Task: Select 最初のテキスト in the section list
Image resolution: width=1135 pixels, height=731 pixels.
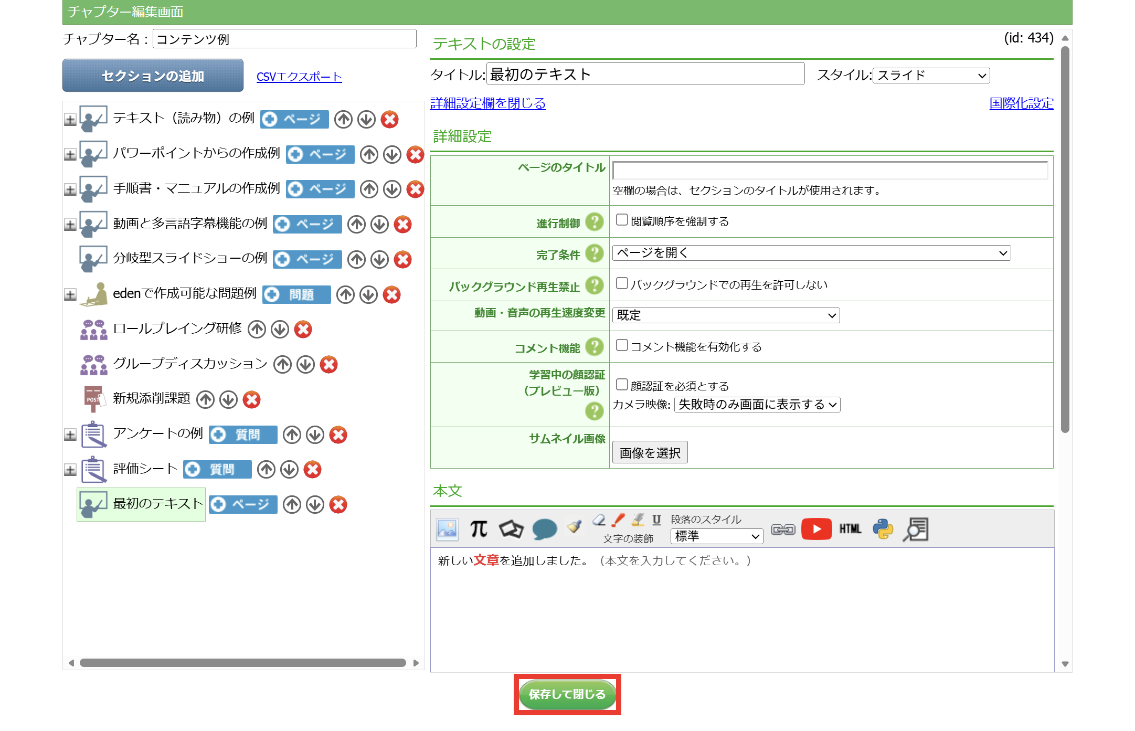Action: [158, 504]
